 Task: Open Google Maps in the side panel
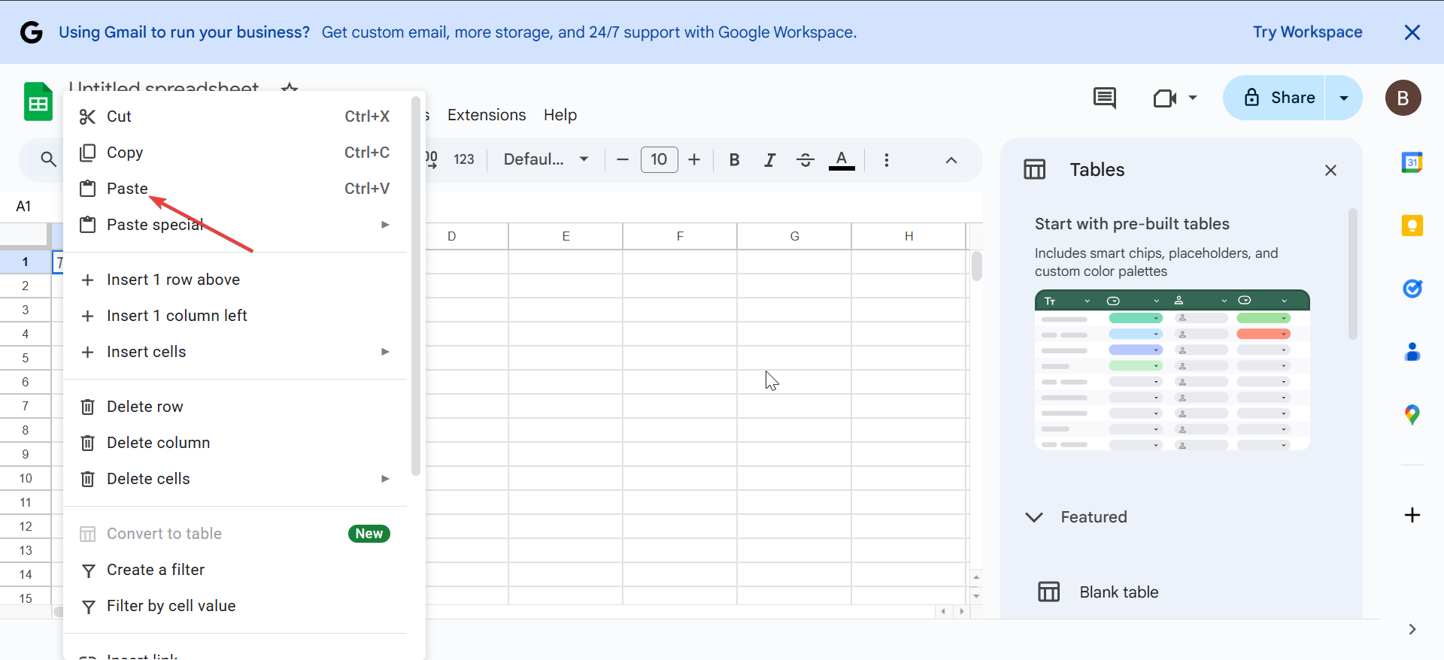pos(1412,415)
